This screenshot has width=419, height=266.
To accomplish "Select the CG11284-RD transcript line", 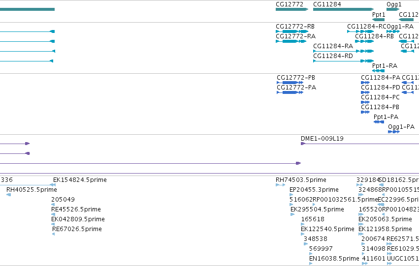I will pos(343,61).
